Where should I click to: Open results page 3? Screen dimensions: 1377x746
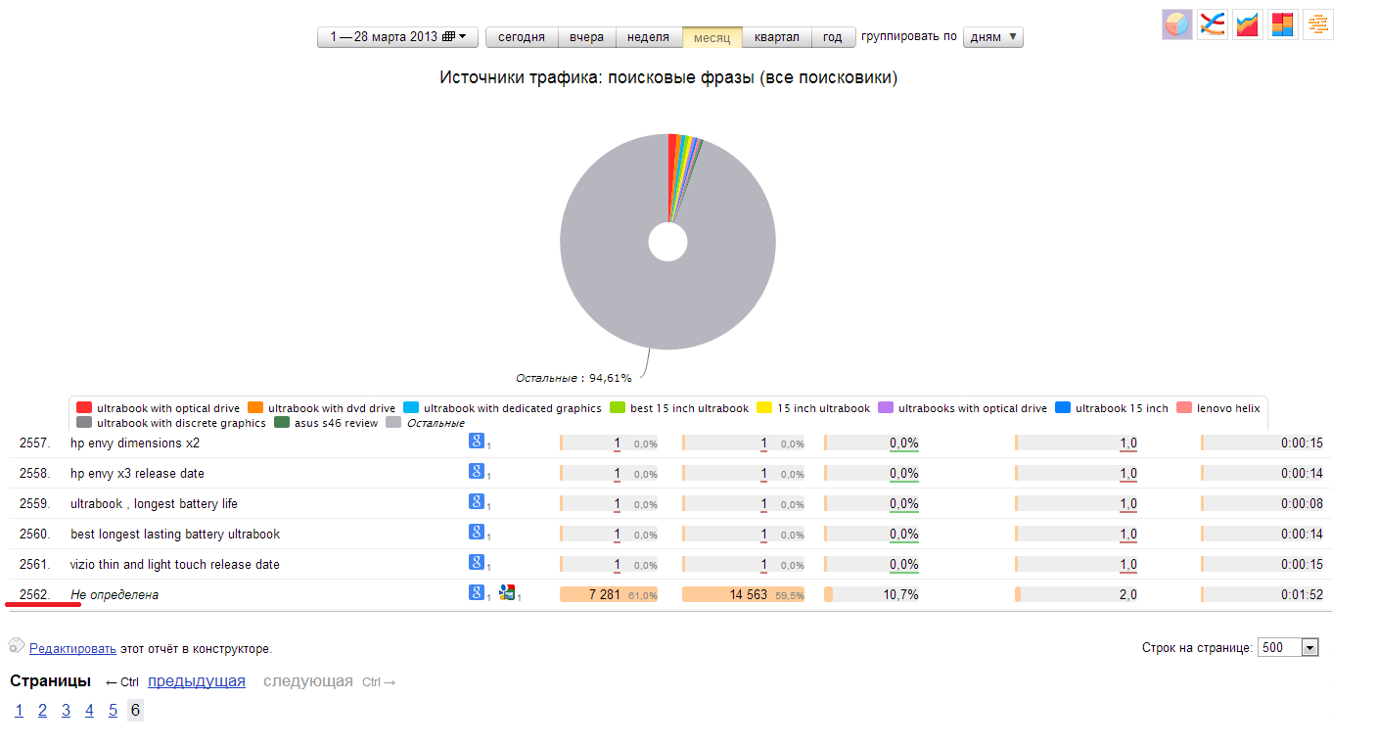point(66,711)
